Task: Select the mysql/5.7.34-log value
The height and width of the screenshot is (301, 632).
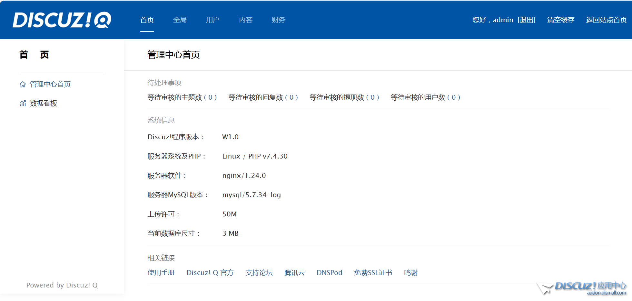Action: [x=252, y=195]
